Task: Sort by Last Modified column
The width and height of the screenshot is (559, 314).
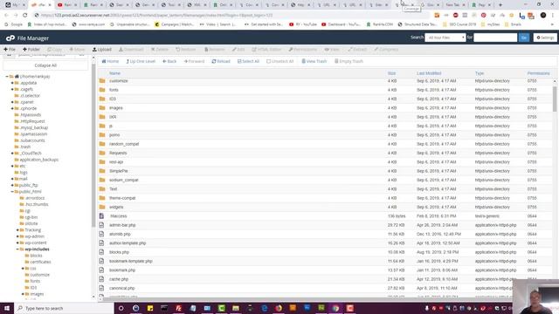Action: pos(429,73)
